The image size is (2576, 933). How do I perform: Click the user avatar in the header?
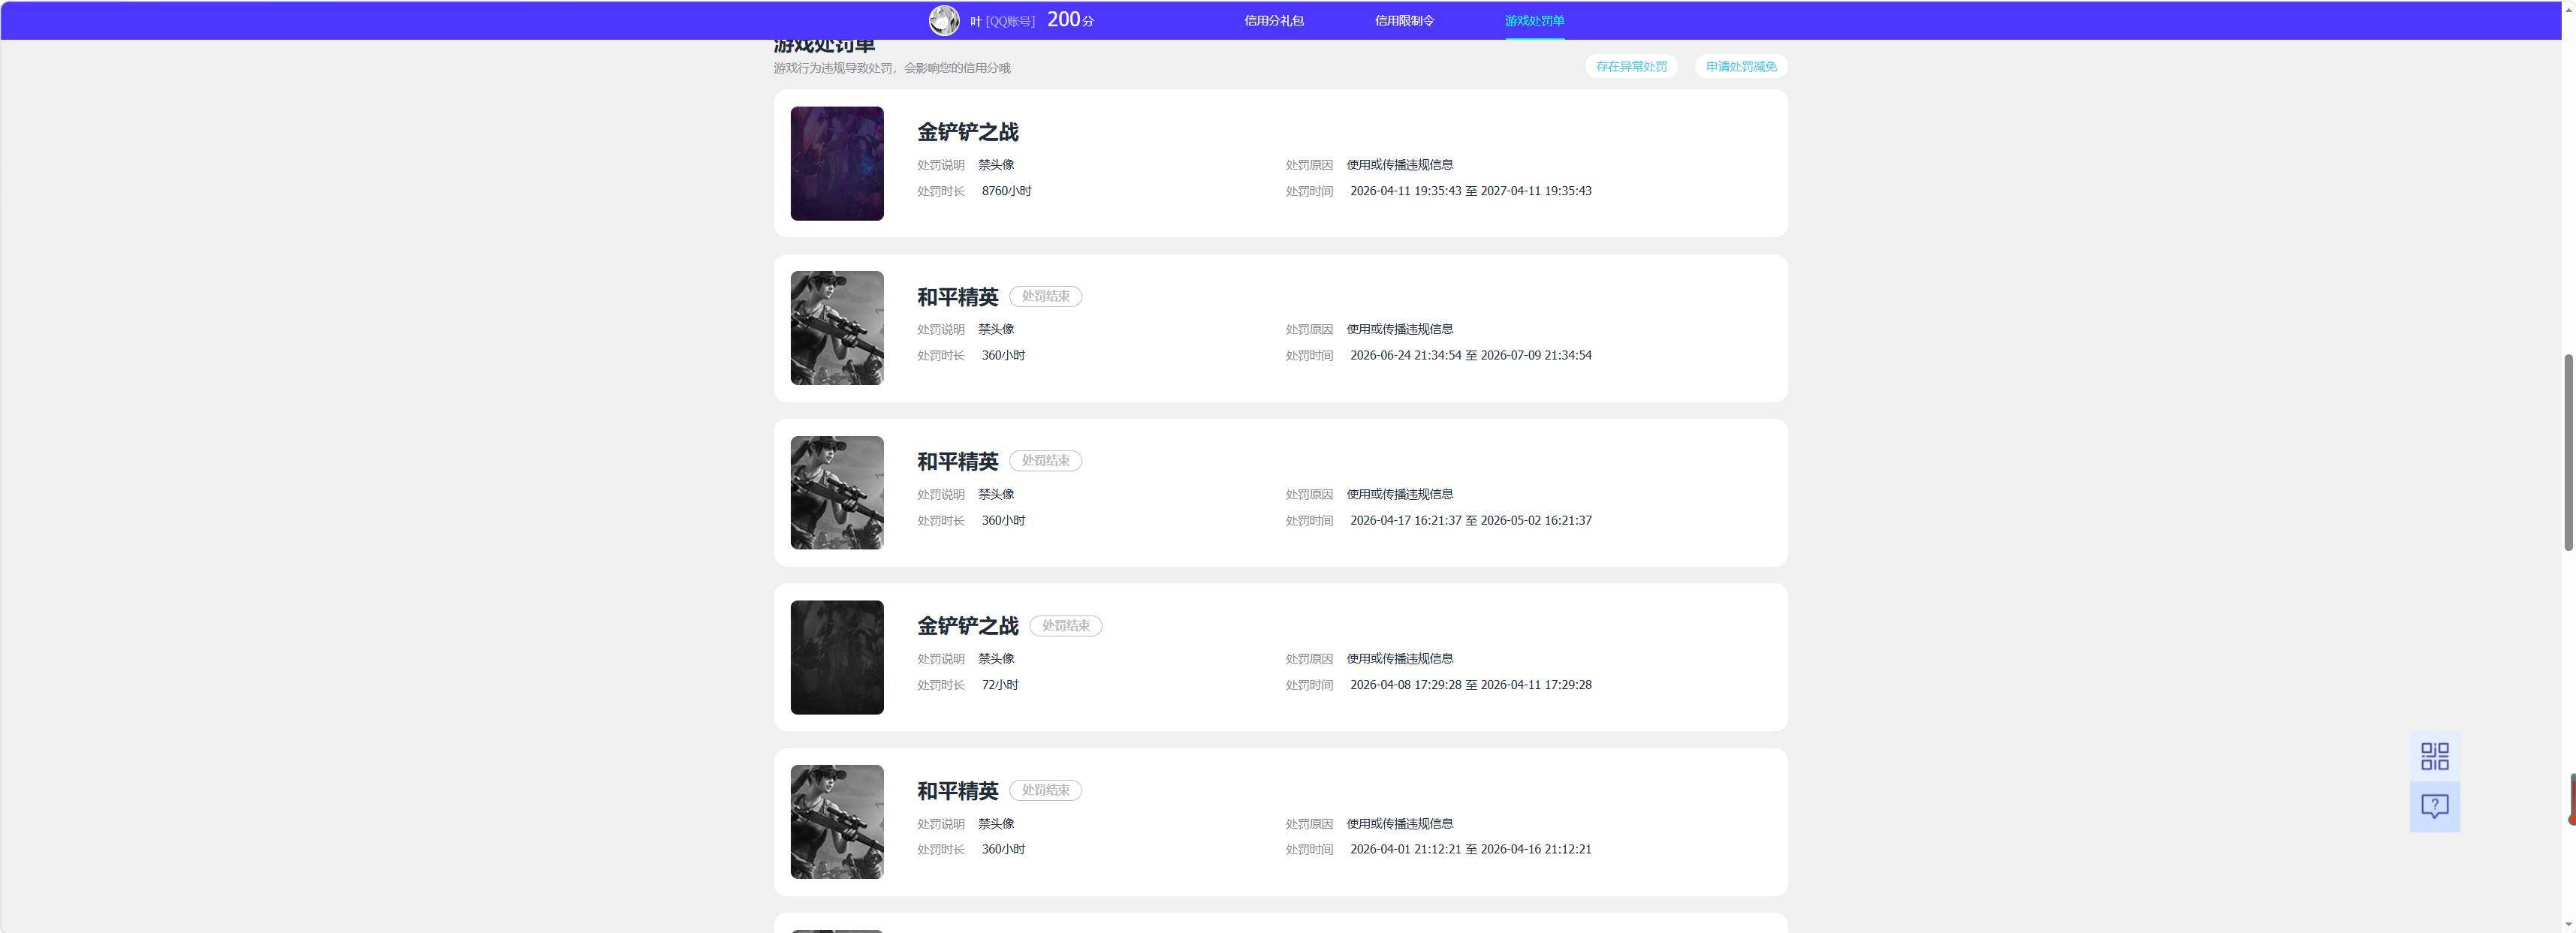click(944, 20)
